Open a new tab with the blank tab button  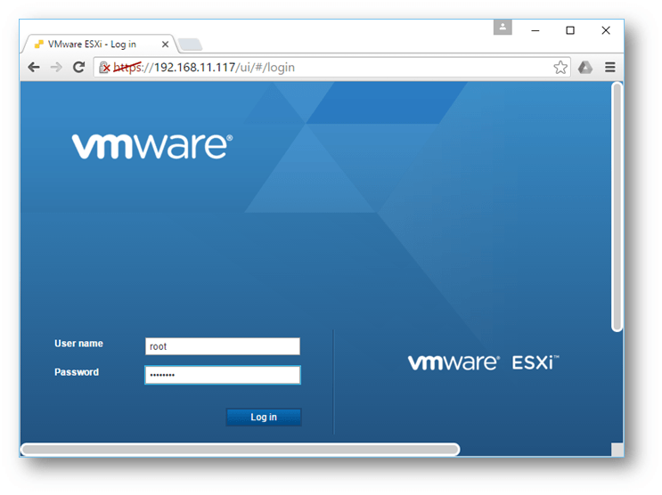[190, 45]
